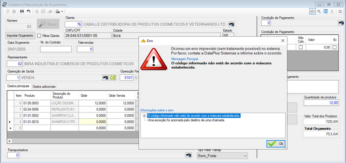Select product cell 01.01.0002
The image size is (346, 163).
pos(36,115)
